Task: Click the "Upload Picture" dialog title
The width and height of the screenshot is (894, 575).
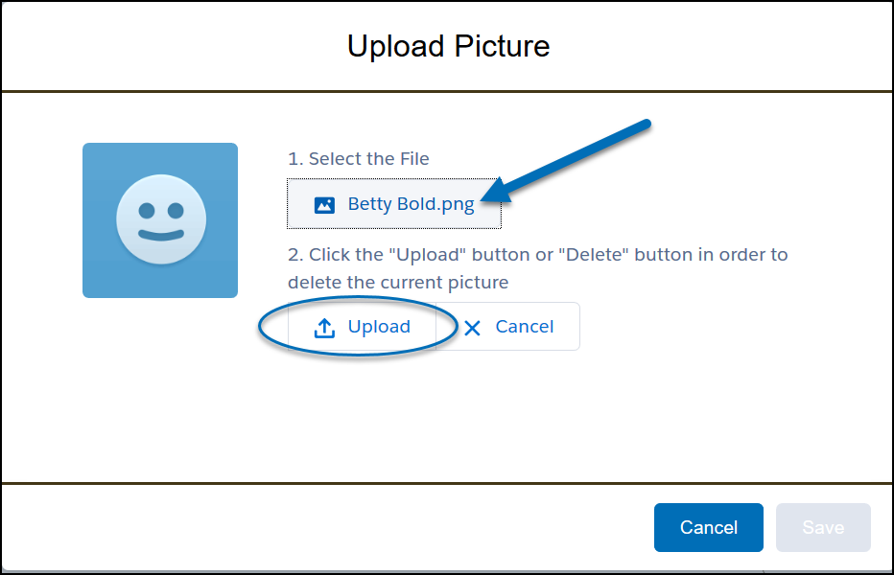Action: [448, 46]
